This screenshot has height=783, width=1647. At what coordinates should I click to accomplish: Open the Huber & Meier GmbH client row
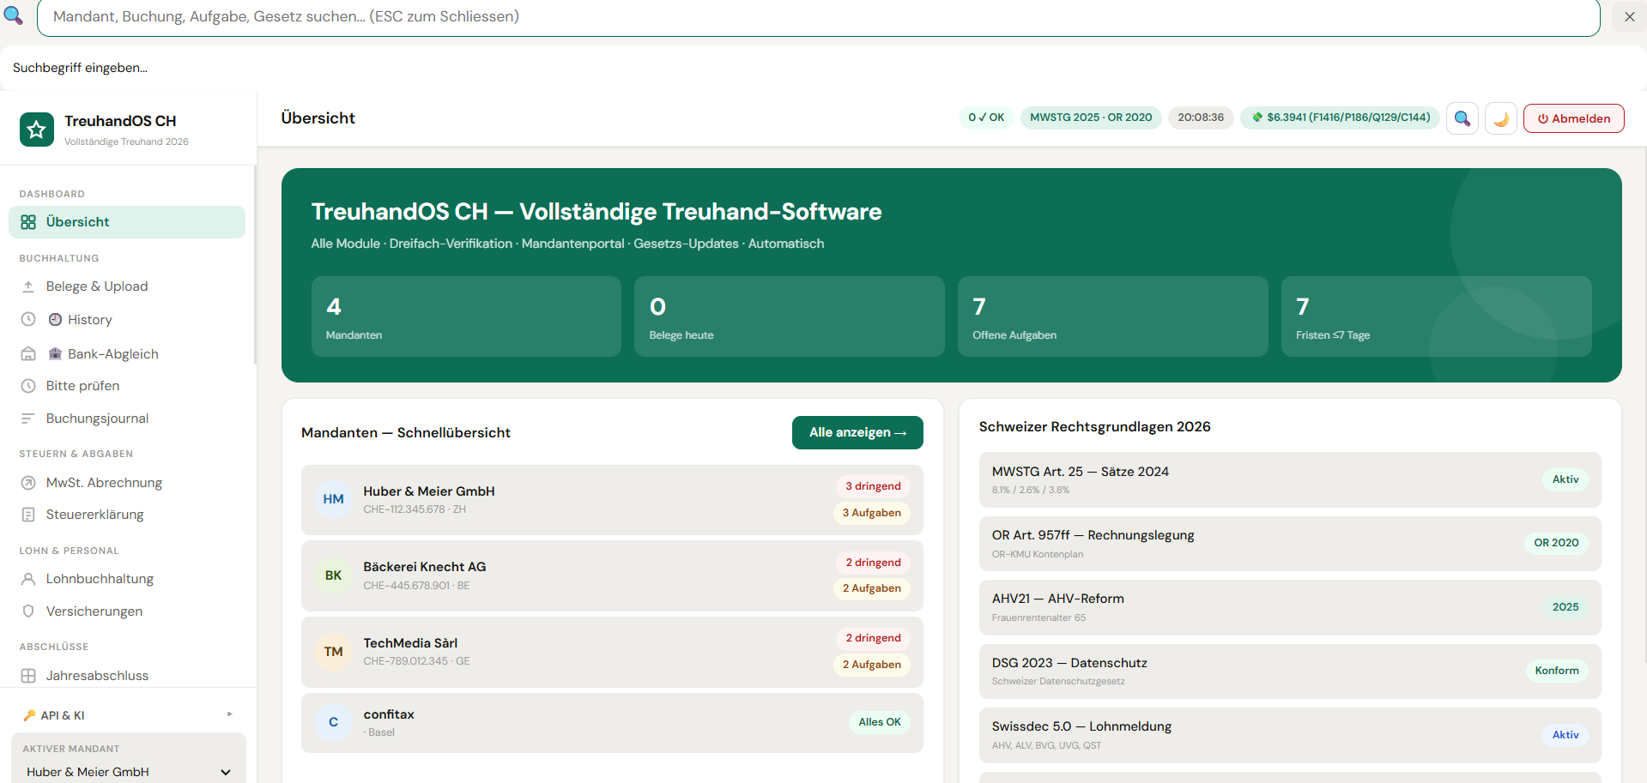click(612, 500)
